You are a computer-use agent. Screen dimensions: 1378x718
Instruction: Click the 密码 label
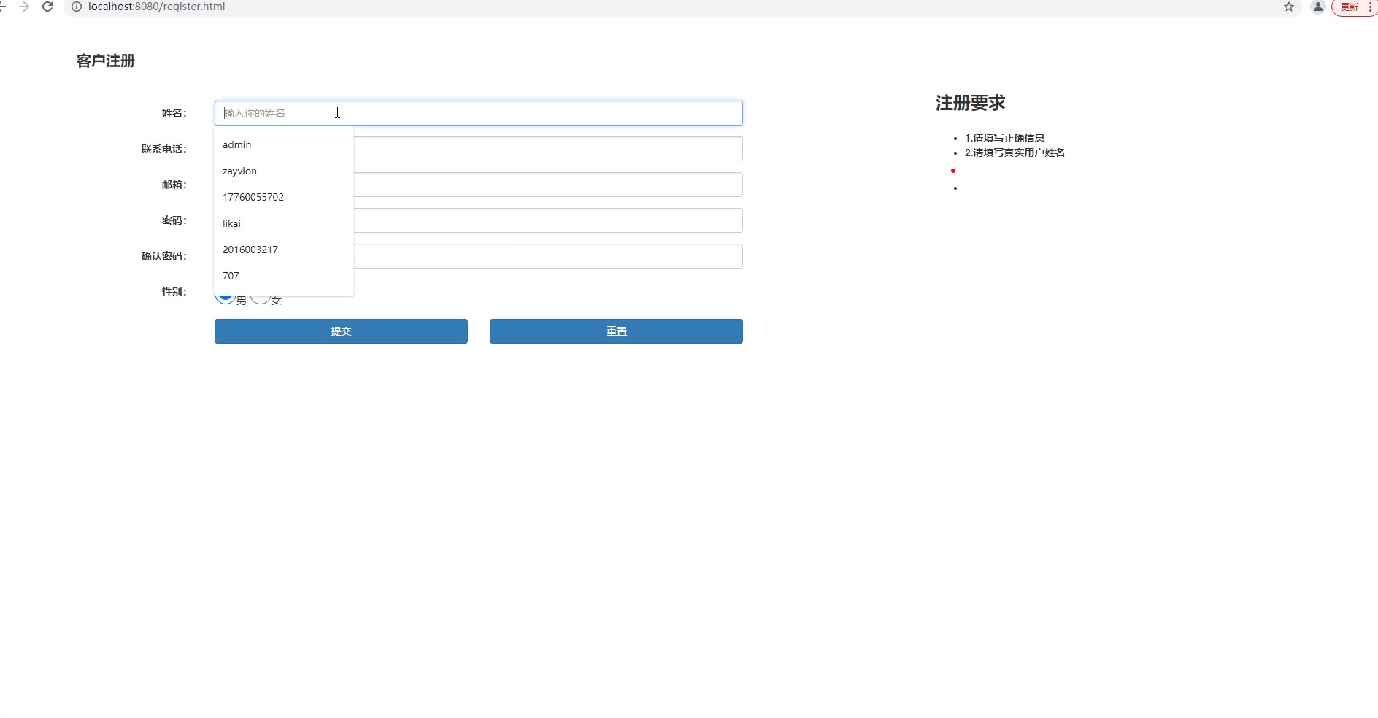tap(174, 220)
